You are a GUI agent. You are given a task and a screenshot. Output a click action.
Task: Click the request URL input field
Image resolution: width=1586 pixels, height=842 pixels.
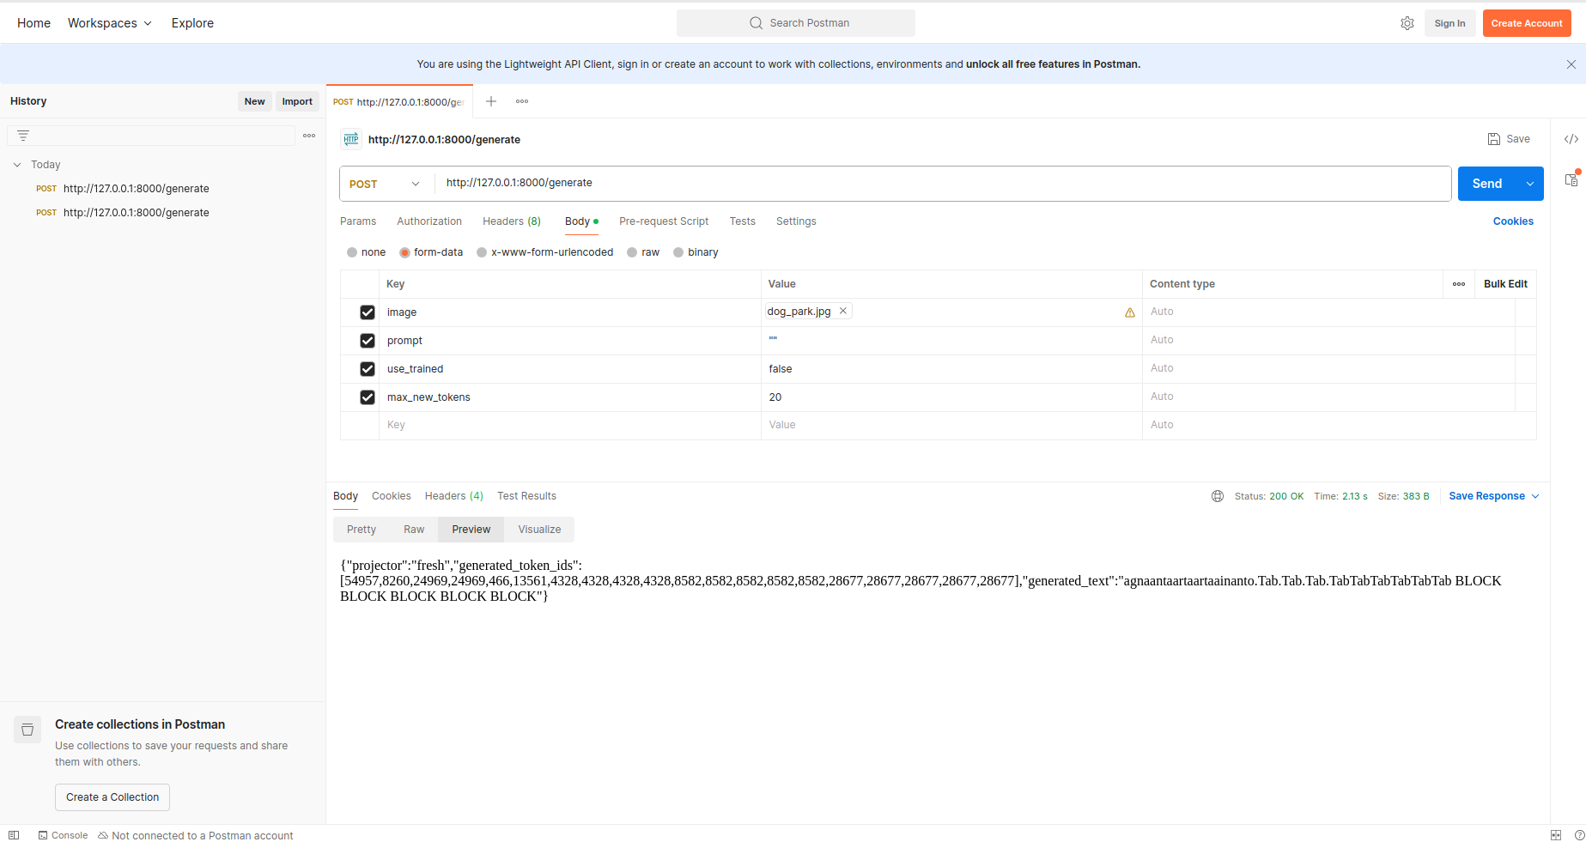click(943, 184)
